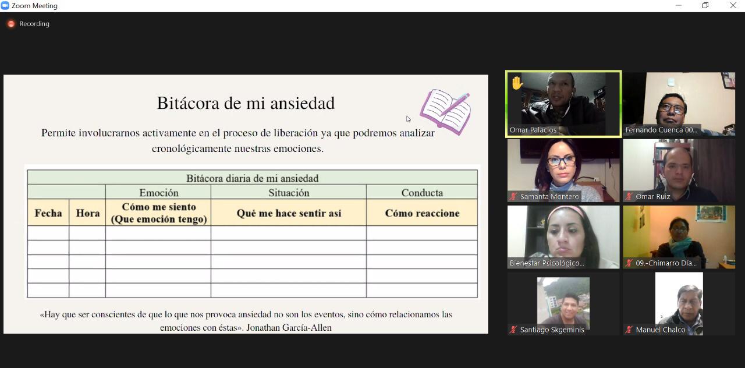Viewport: 745px width, 368px height.
Task: Click the red recording indicator dot
Action: (11, 24)
